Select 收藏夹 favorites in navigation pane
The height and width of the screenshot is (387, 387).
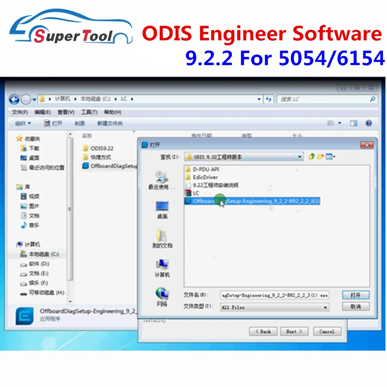point(28,139)
